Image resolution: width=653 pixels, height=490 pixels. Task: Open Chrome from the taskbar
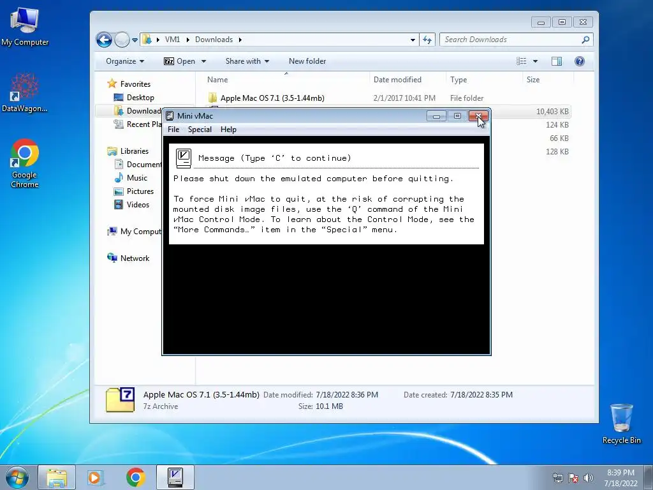[x=135, y=477]
